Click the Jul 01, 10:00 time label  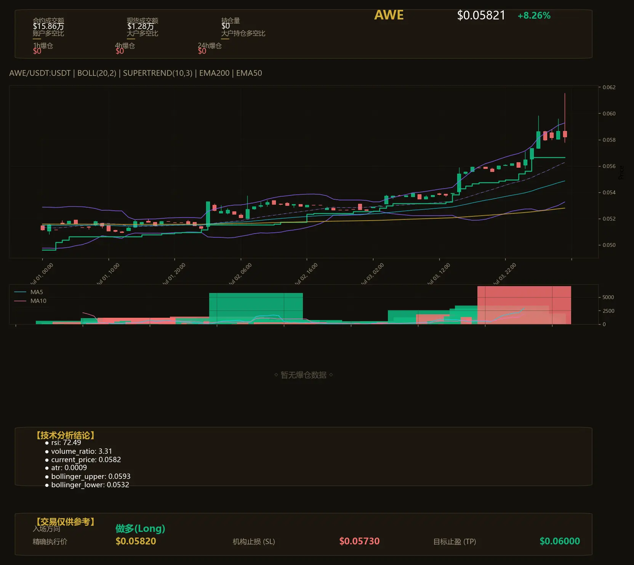108,274
